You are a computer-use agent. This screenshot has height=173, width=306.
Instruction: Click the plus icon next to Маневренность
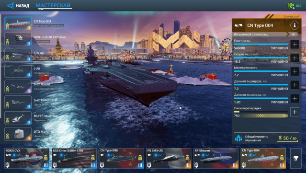(x=295, y=71)
